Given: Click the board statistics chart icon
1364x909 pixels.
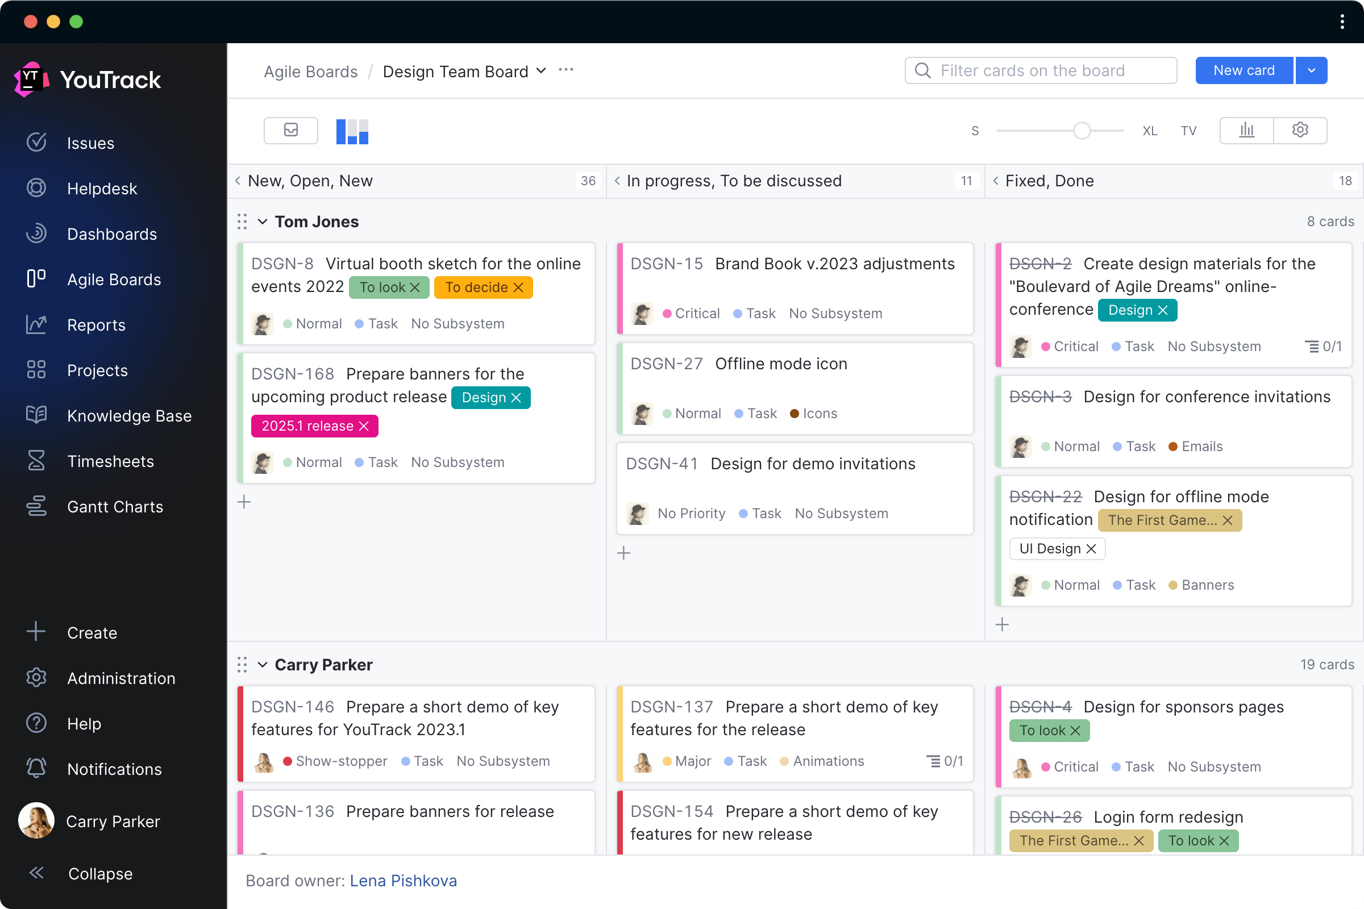Looking at the screenshot, I should [x=1247, y=130].
